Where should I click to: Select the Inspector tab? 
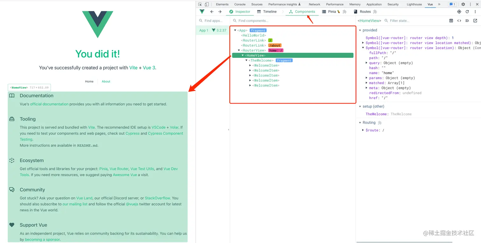click(x=240, y=12)
